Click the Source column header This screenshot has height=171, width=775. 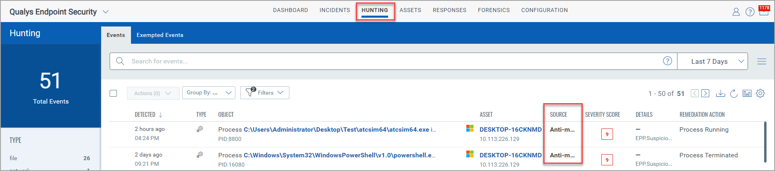(x=558, y=114)
